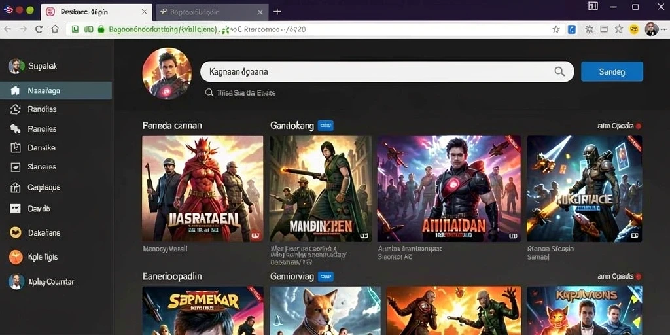Open the IJASRATAEN game cover
This screenshot has width=670, height=335.
[203, 189]
